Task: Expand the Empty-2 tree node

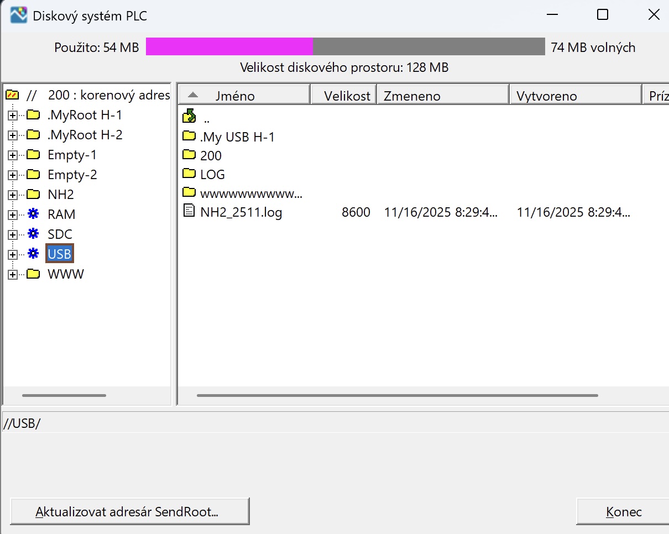Action: [12, 175]
